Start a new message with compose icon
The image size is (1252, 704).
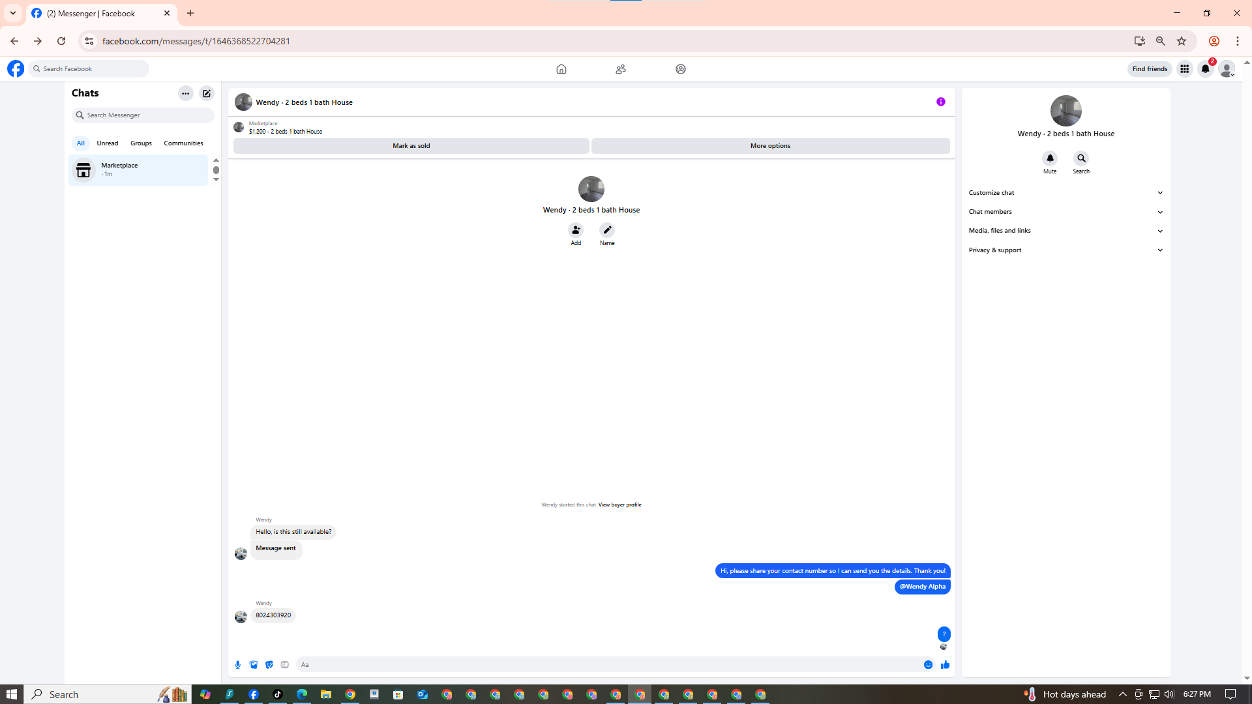tap(207, 93)
